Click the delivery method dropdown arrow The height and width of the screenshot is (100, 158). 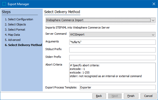pos(153,20)
